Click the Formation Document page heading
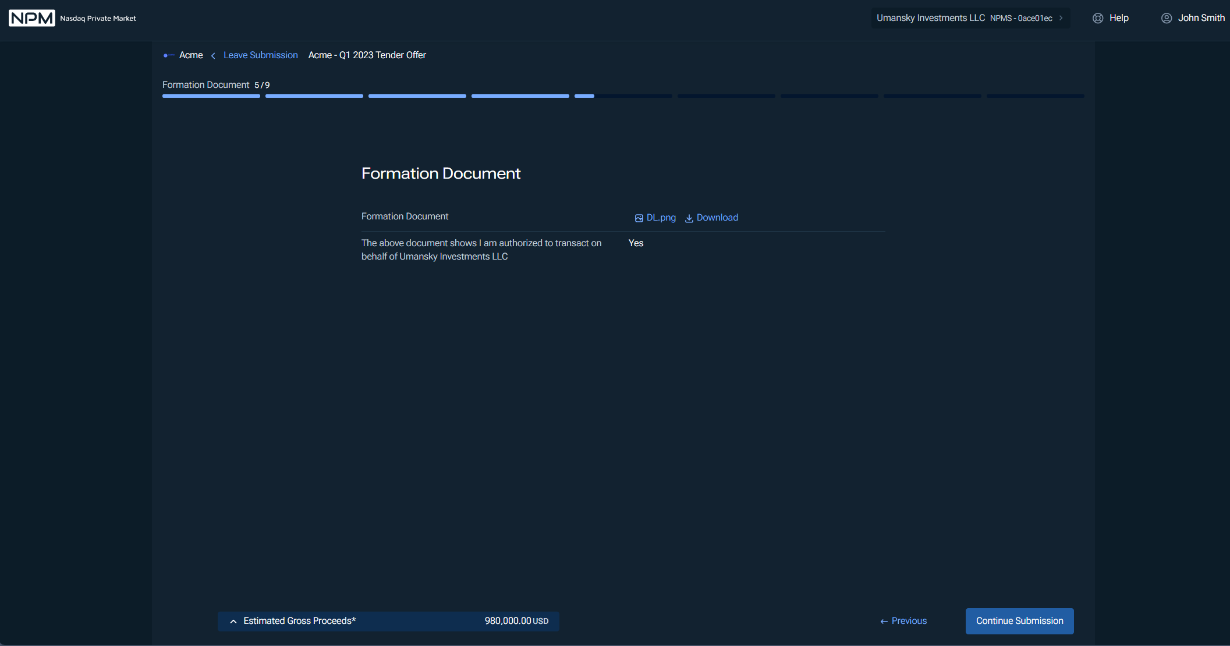1230x646 pixels. (441, 173)
